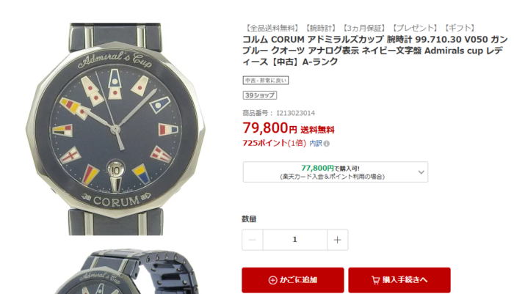Click the 【3ヵ月保証】 tag

click(x=363, y=28)
